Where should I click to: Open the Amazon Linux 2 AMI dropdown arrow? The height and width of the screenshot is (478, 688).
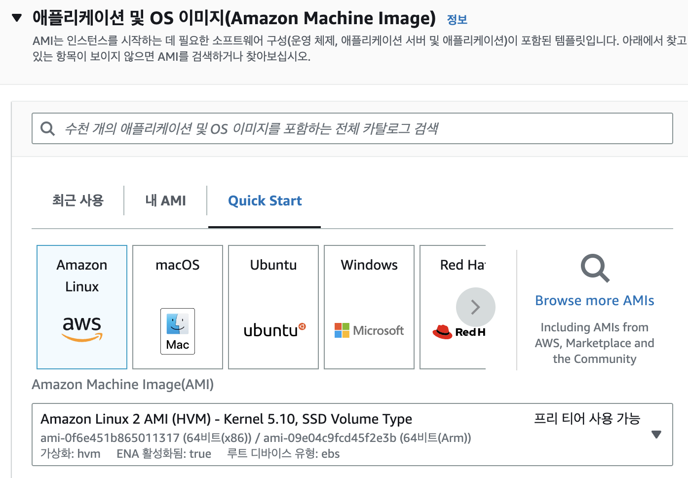click(656, 435)
